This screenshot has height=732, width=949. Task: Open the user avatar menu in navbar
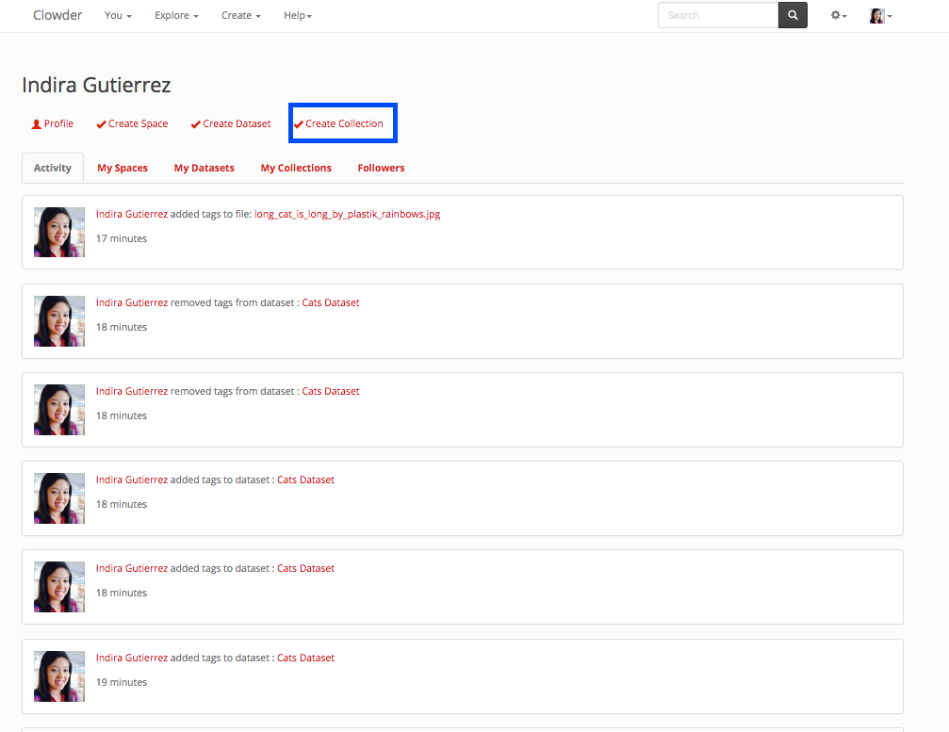coord(880,16)
